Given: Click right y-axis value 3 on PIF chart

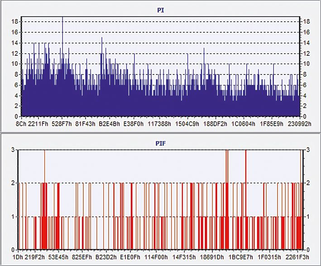Looking at the screenshot, I should 308,150.
